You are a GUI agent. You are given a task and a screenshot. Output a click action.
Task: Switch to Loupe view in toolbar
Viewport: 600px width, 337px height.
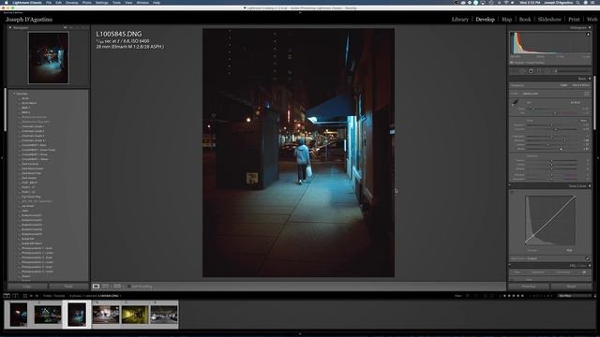pyautogui.click(x=96, y=286)
